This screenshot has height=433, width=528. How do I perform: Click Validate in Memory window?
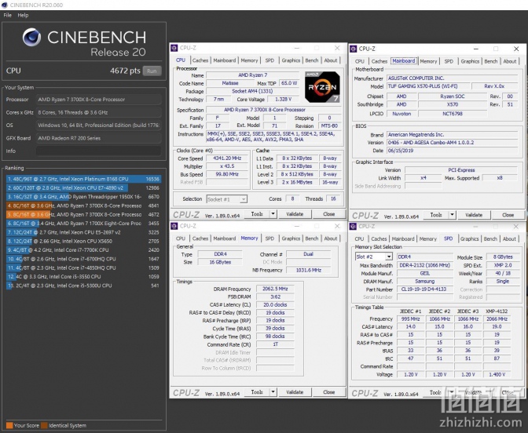click(x=295, y=392)
